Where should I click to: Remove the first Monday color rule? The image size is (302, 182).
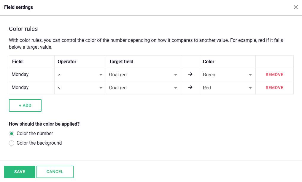(274, 75)
